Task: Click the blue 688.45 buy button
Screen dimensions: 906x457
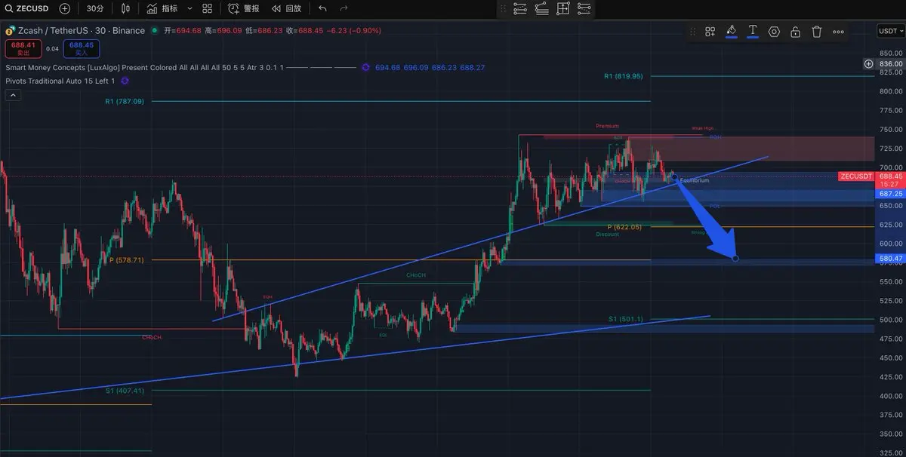Action: (82, 49)
